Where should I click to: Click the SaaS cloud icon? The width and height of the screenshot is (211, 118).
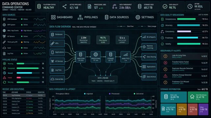point(4,48)
